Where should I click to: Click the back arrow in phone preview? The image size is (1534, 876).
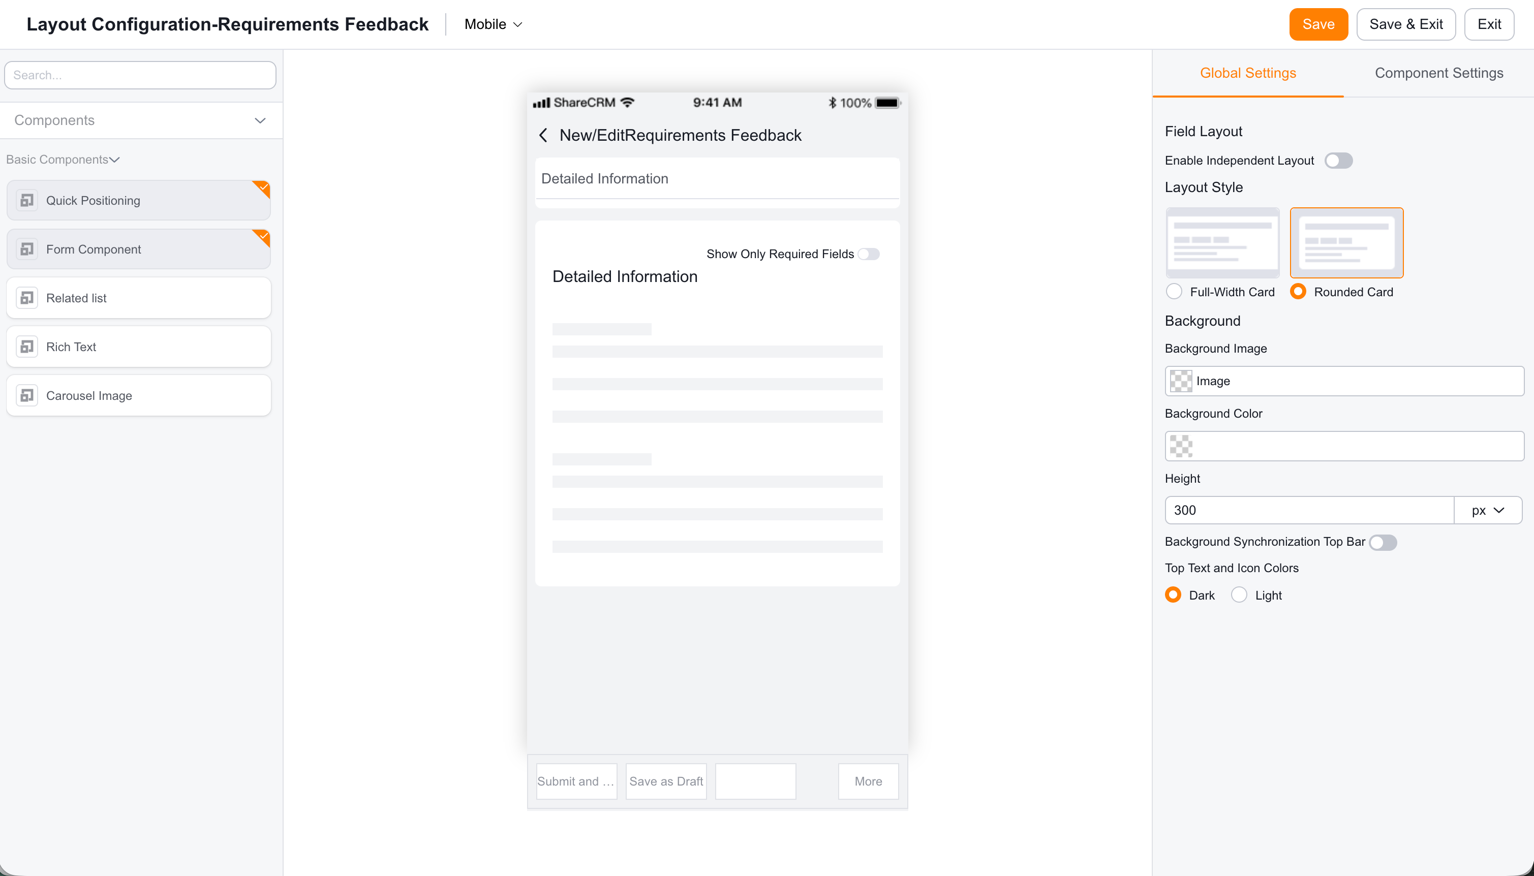[x=543, y=135]
